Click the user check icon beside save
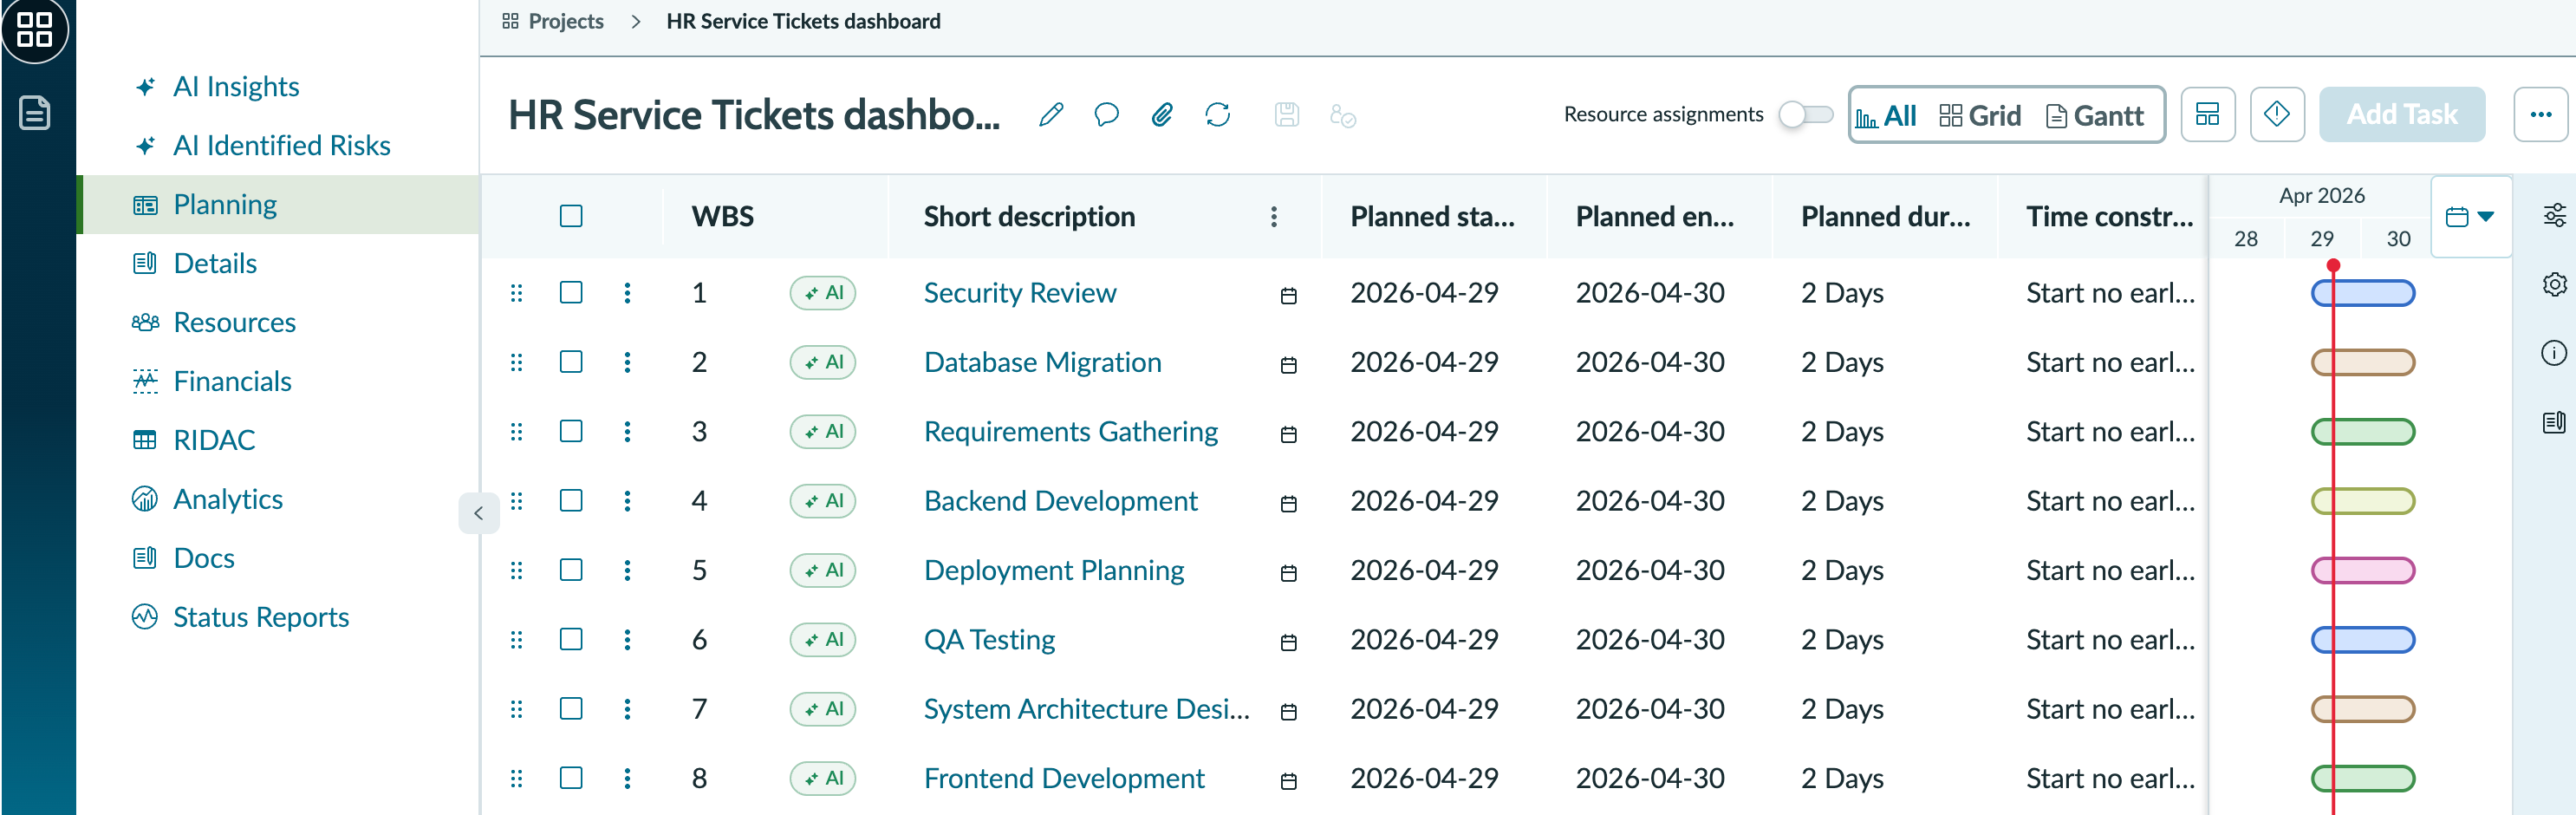The image size is (2576, 815). tap(1342, 116)
